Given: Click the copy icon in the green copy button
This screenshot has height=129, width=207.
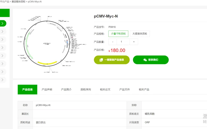Looking at the screenshot, I should click(101, 60).
